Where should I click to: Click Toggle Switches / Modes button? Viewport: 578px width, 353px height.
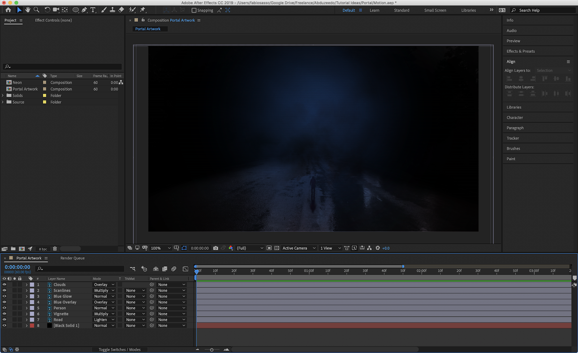(x=120, y=350)
